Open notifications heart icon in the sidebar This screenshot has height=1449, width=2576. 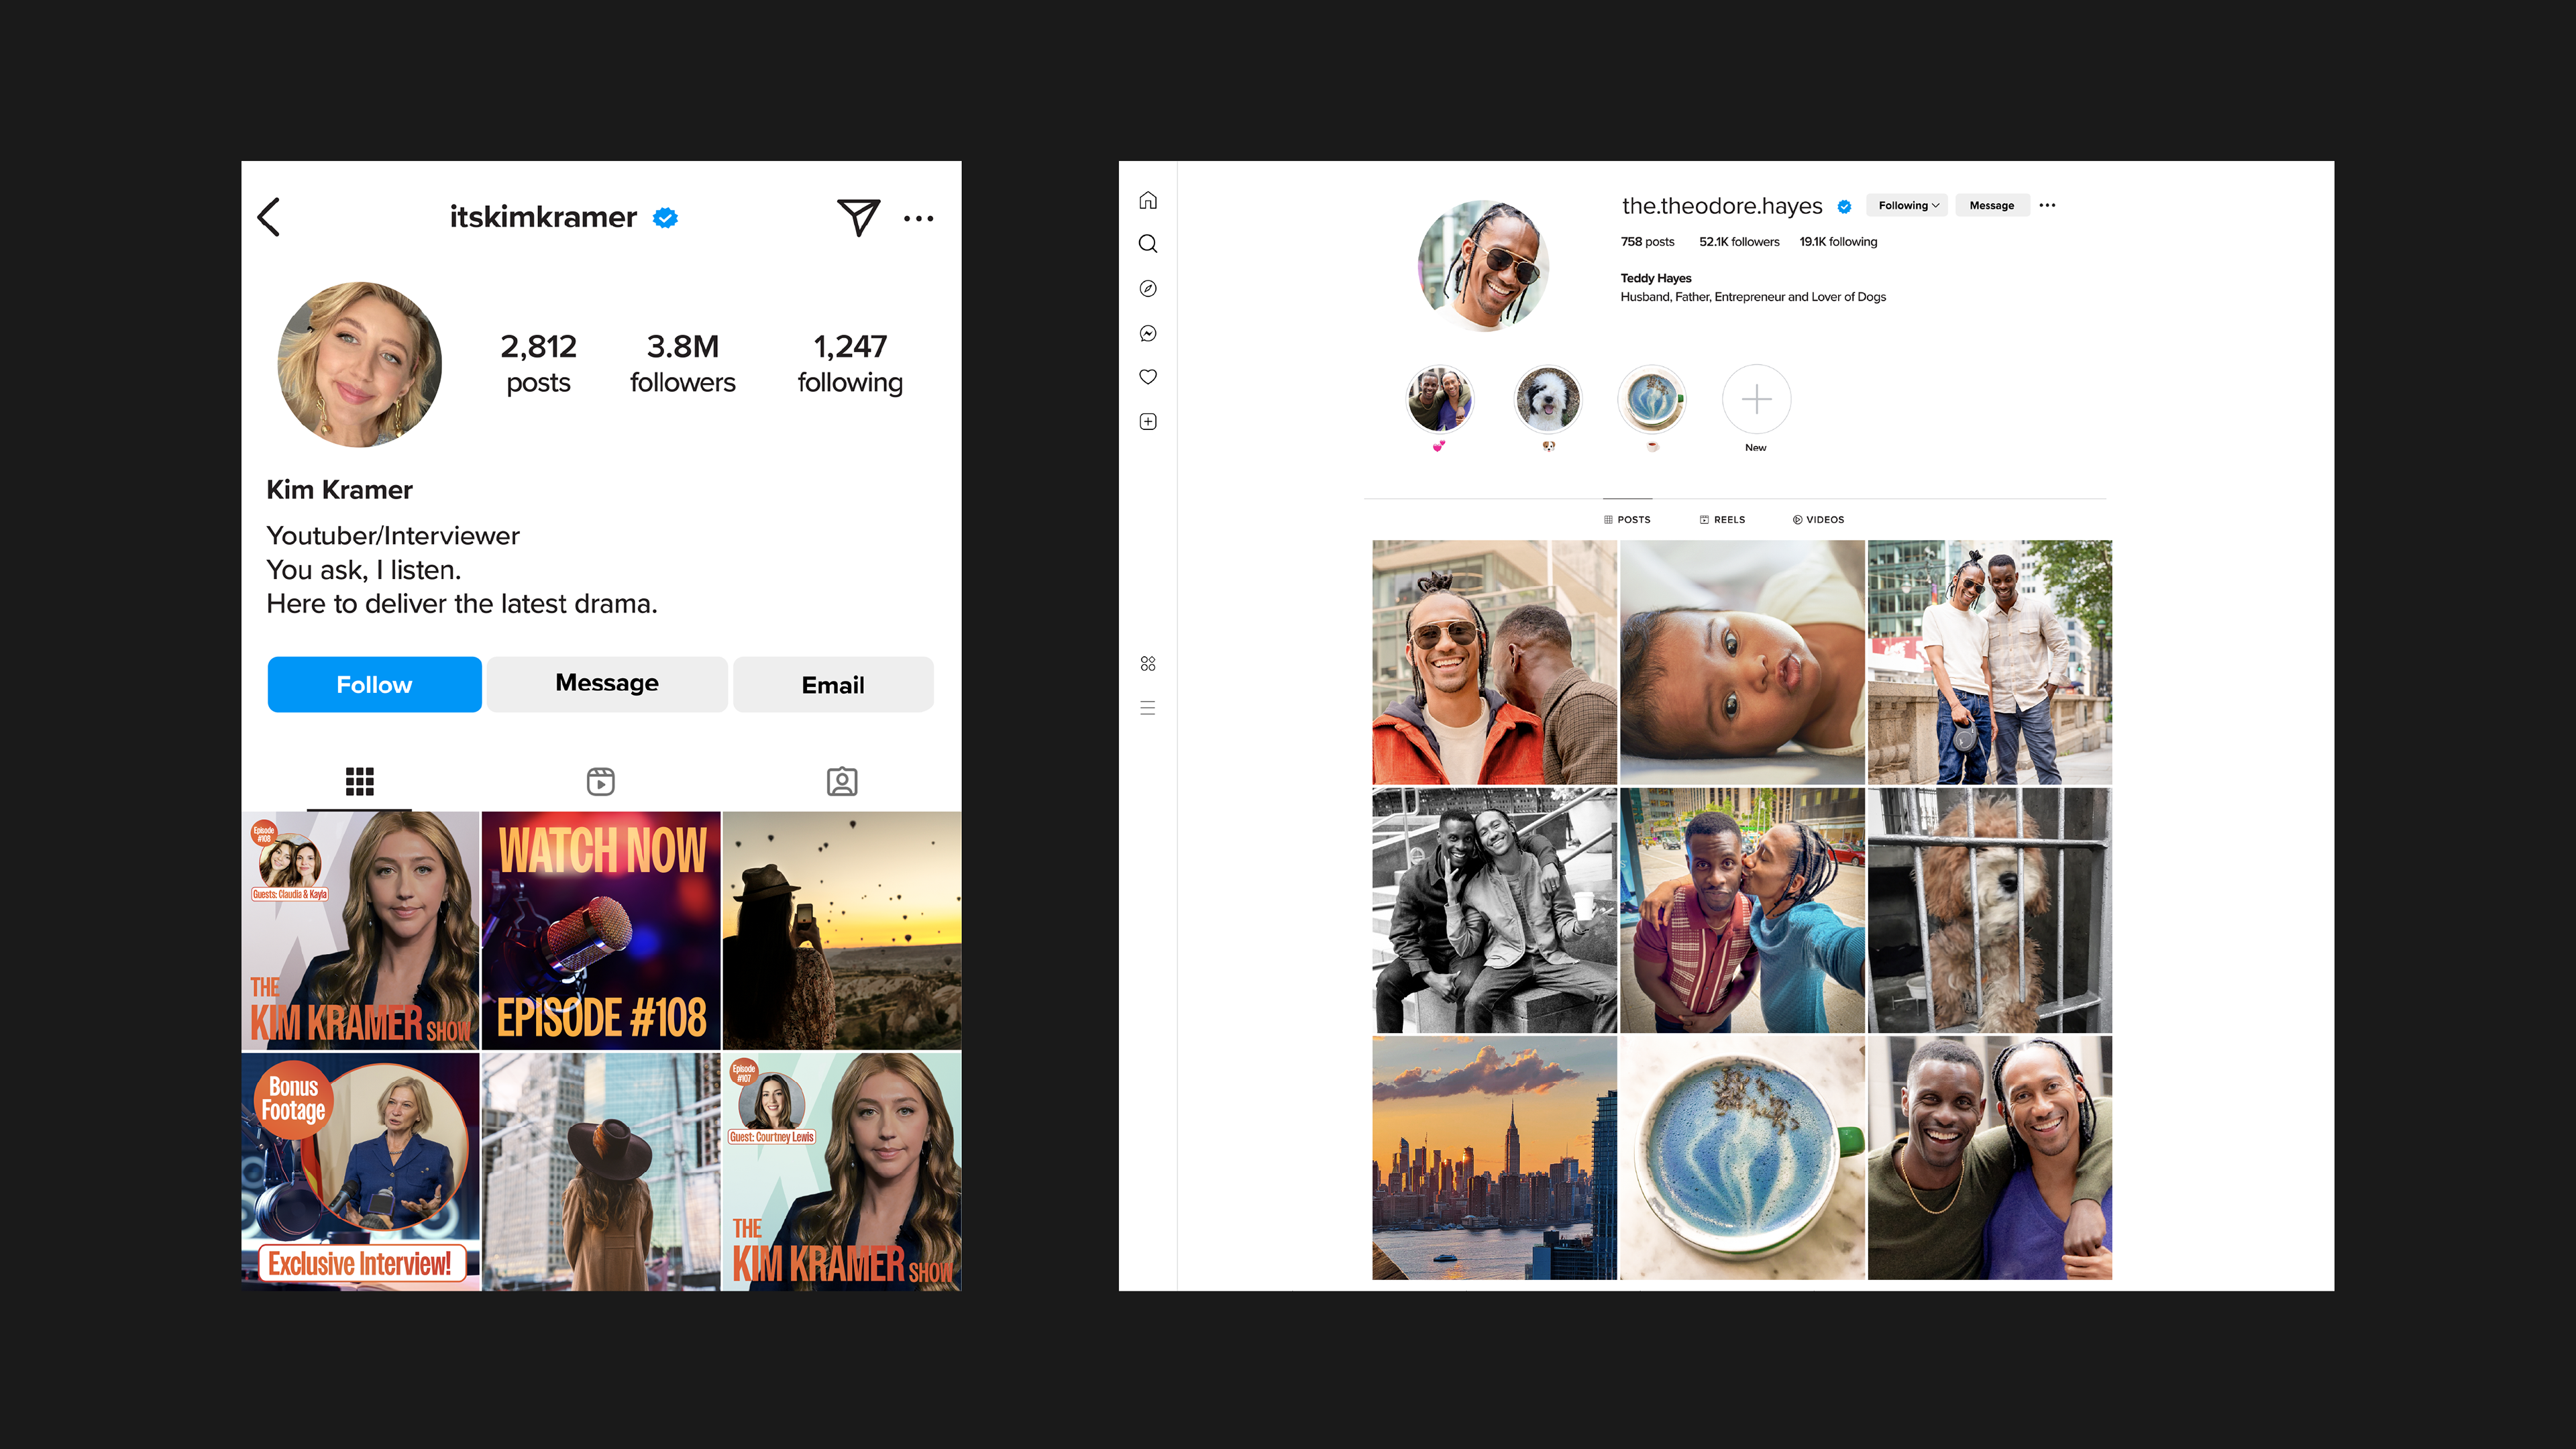(1148, 377)
